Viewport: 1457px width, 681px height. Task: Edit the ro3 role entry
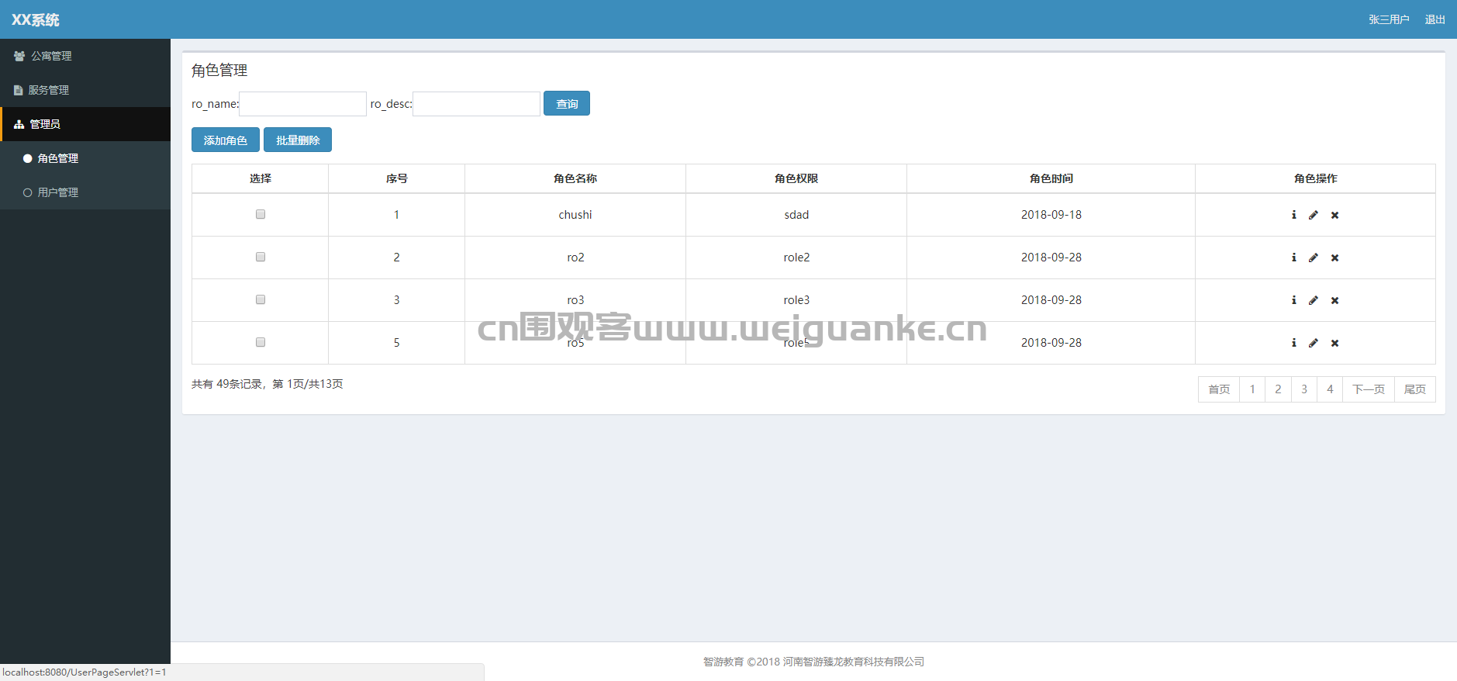tap(1314, 300)
